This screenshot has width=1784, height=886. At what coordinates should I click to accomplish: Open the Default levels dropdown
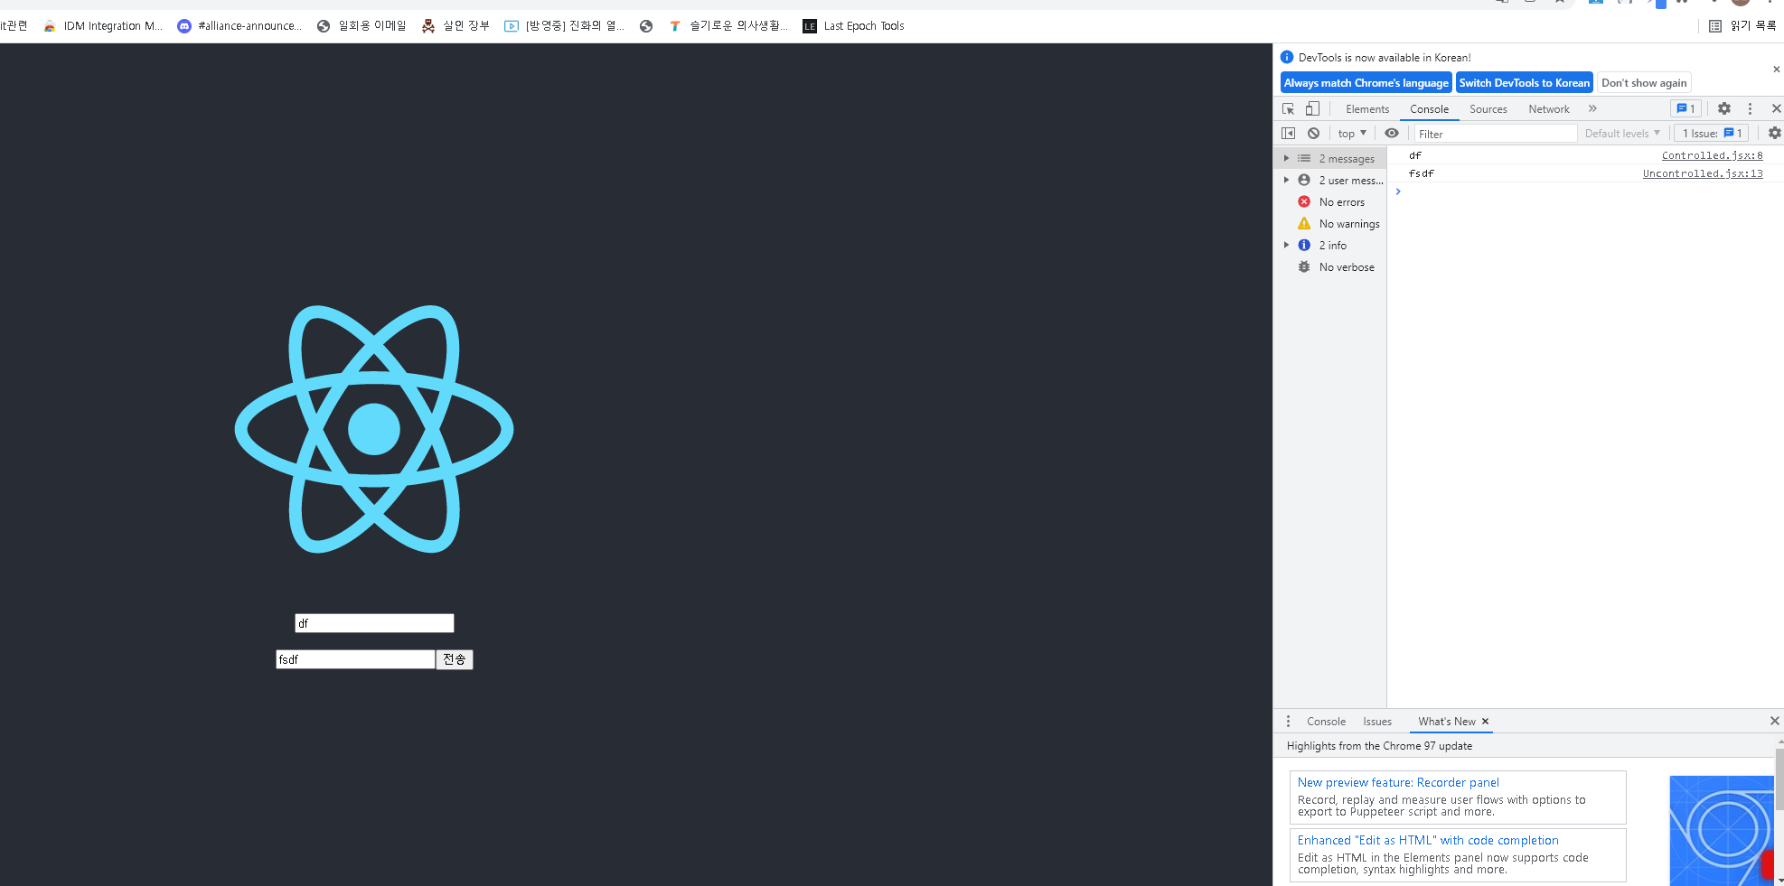(1622, 134)
